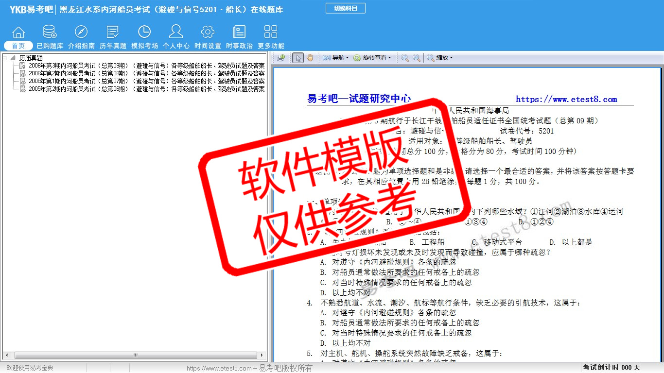The height and width of the screenshot is (373, 664).
Task: Open the 缩放 zoom dropdown
Action: tap(440, 58)
